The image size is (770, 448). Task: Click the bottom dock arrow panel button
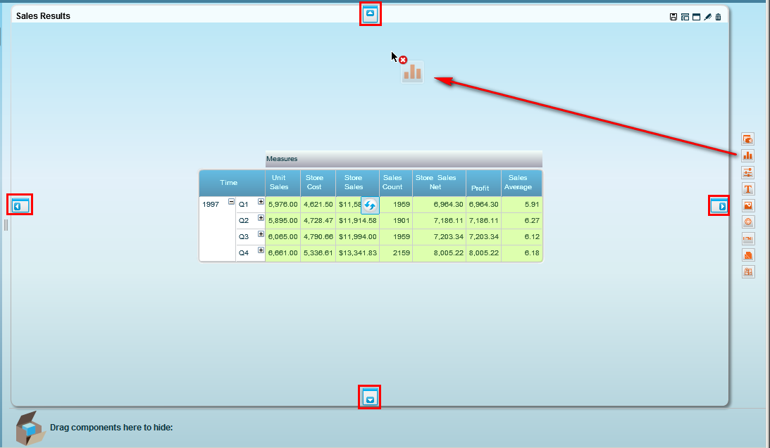coord(371,397)
